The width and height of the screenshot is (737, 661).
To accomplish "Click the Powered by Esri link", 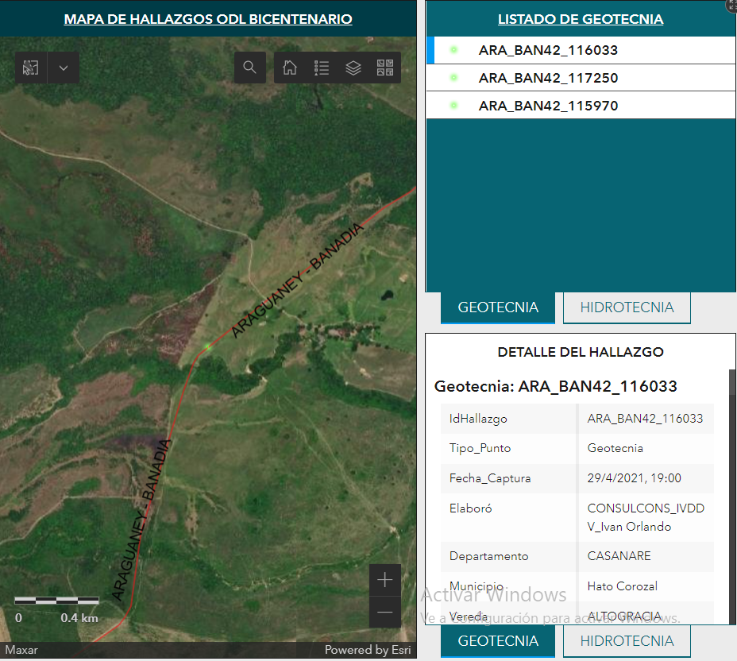I will 367,650.
